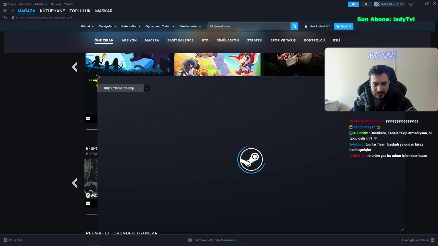Open the FC game thumbnail
438x246 pixels.
click(91, 179)
